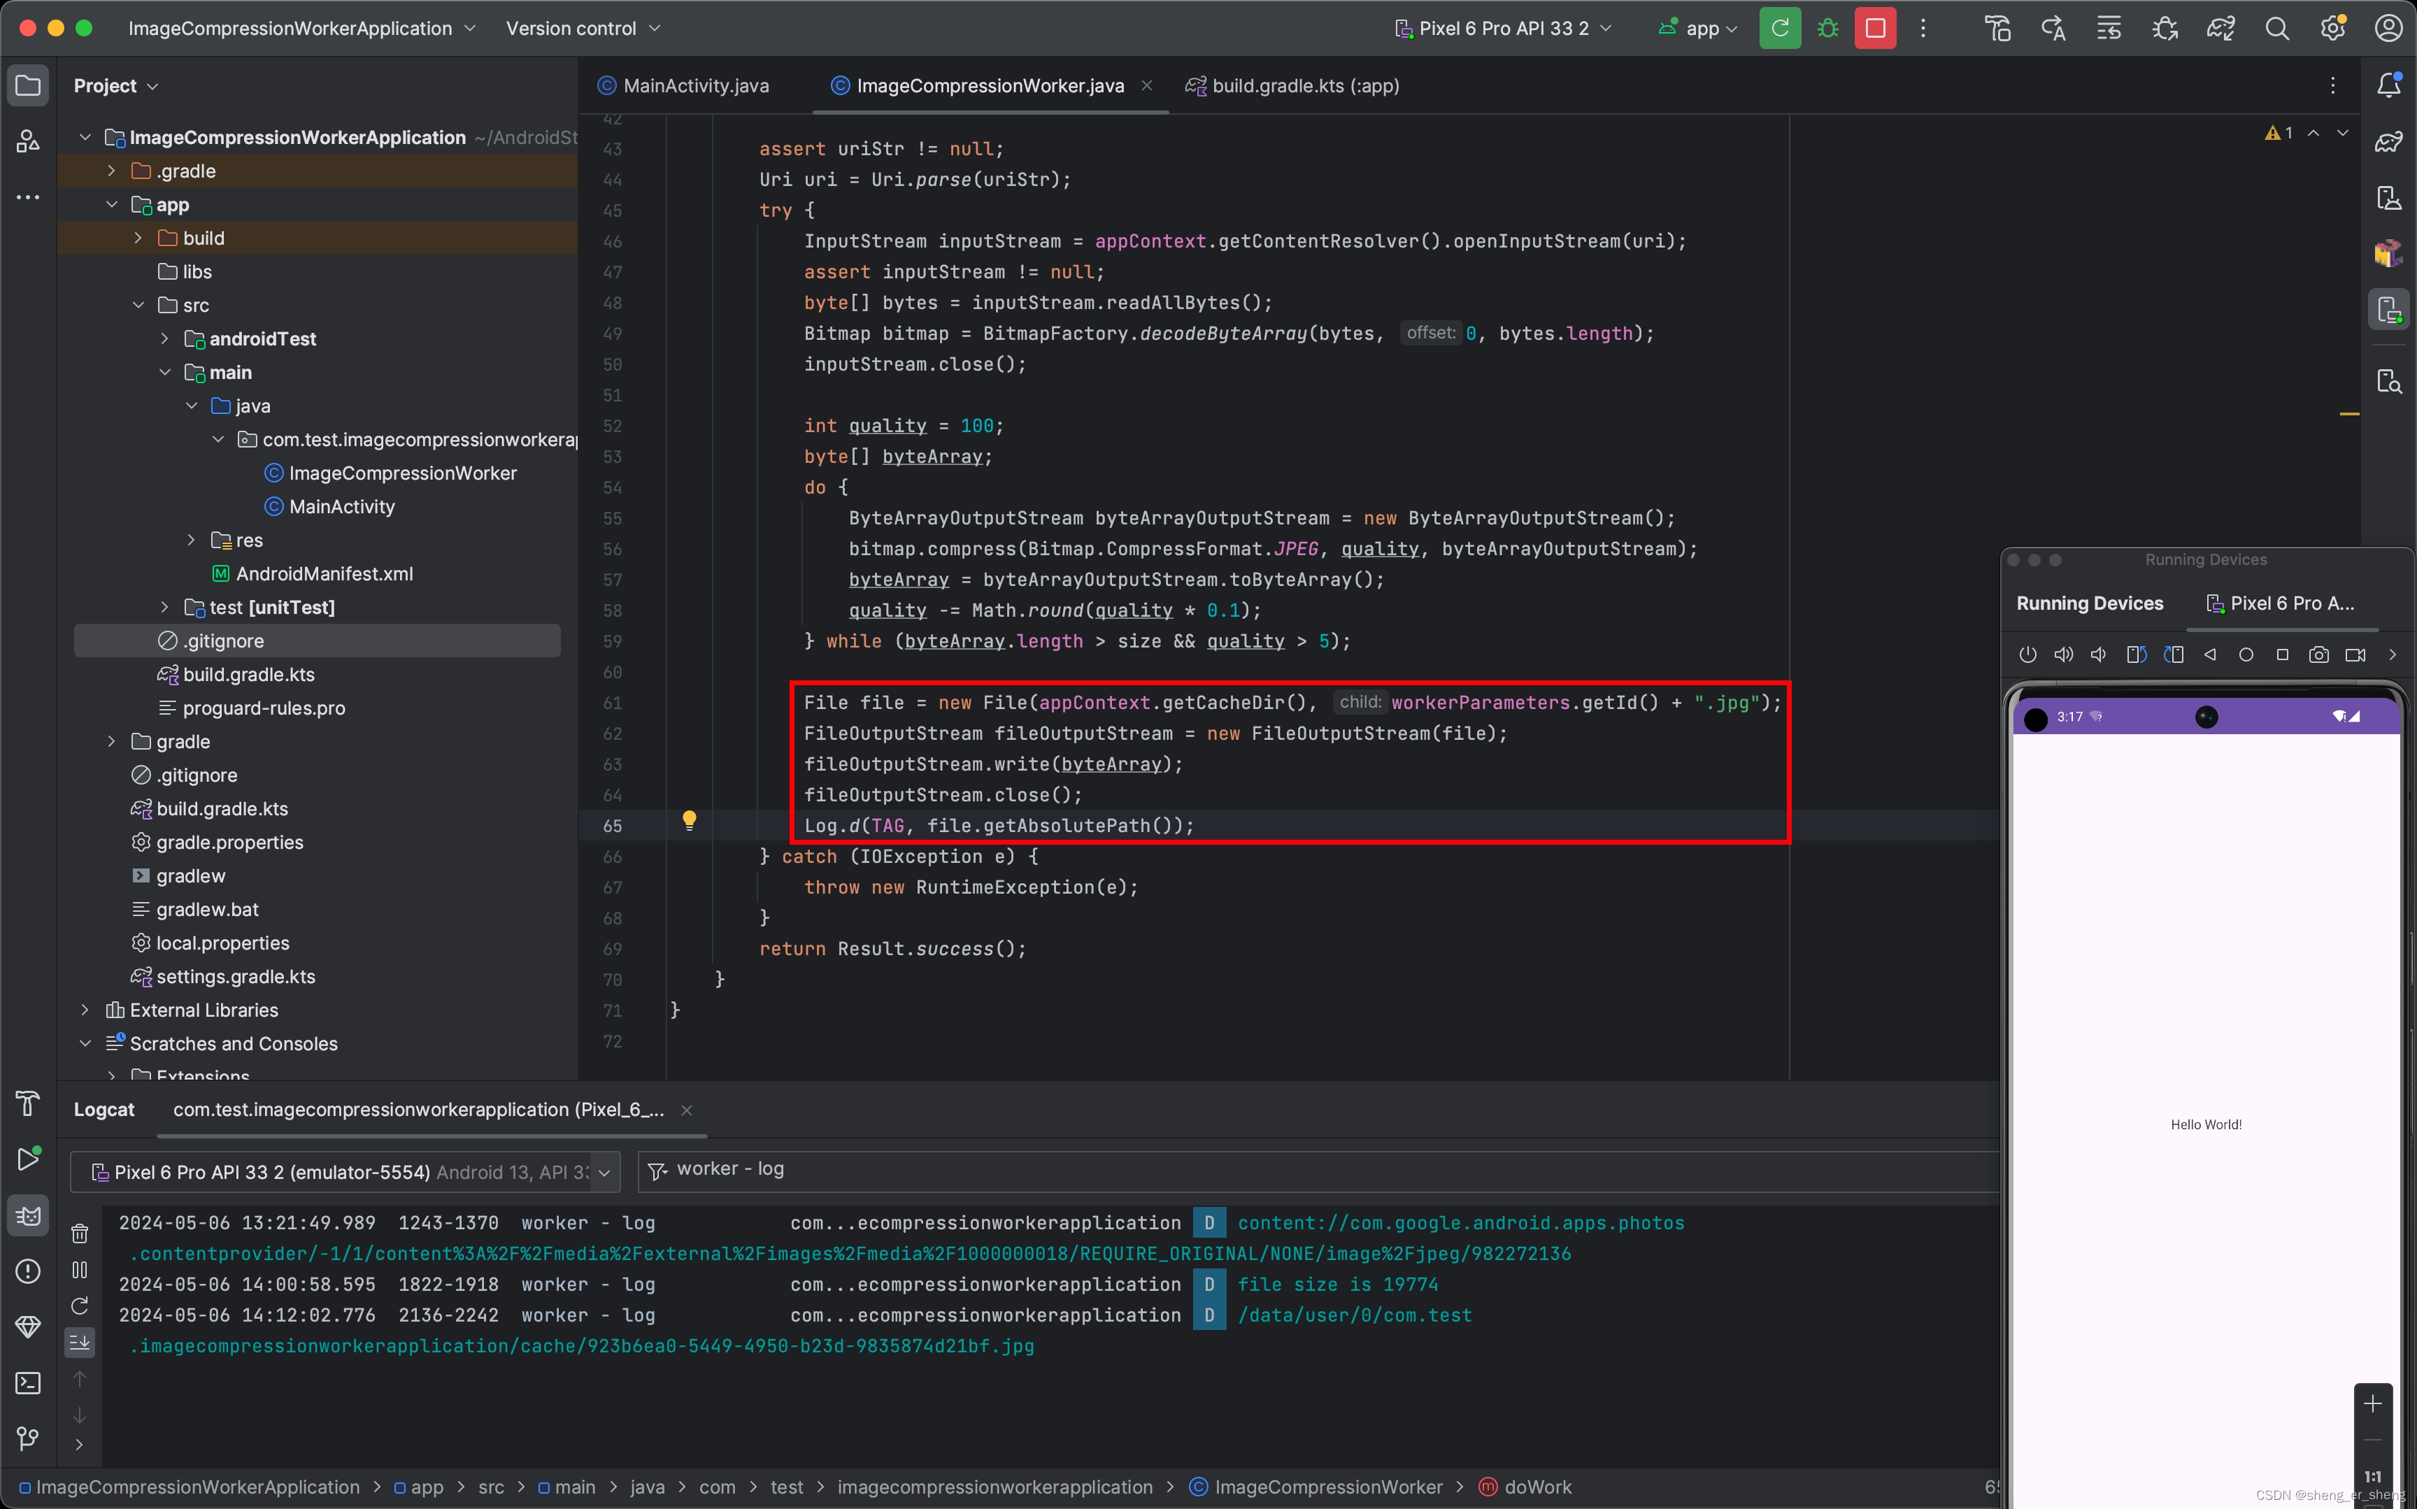Clear logcat with the trash icon

pos(80,1233)
